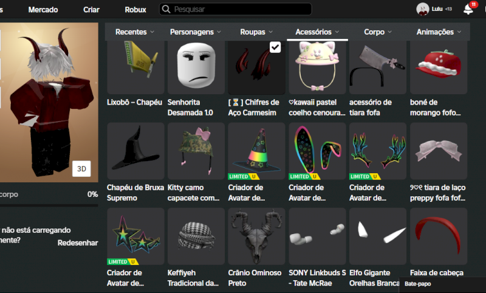Open the Robux menu

135,10
